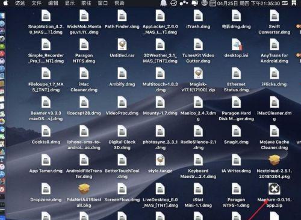Select the Dropzone.dmg disk image

pos(46,189)
